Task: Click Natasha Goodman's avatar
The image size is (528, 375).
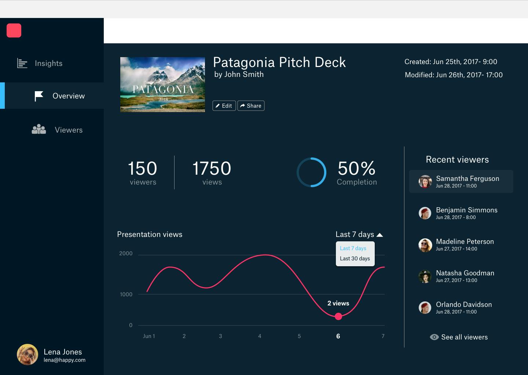Action: (425, 276)
